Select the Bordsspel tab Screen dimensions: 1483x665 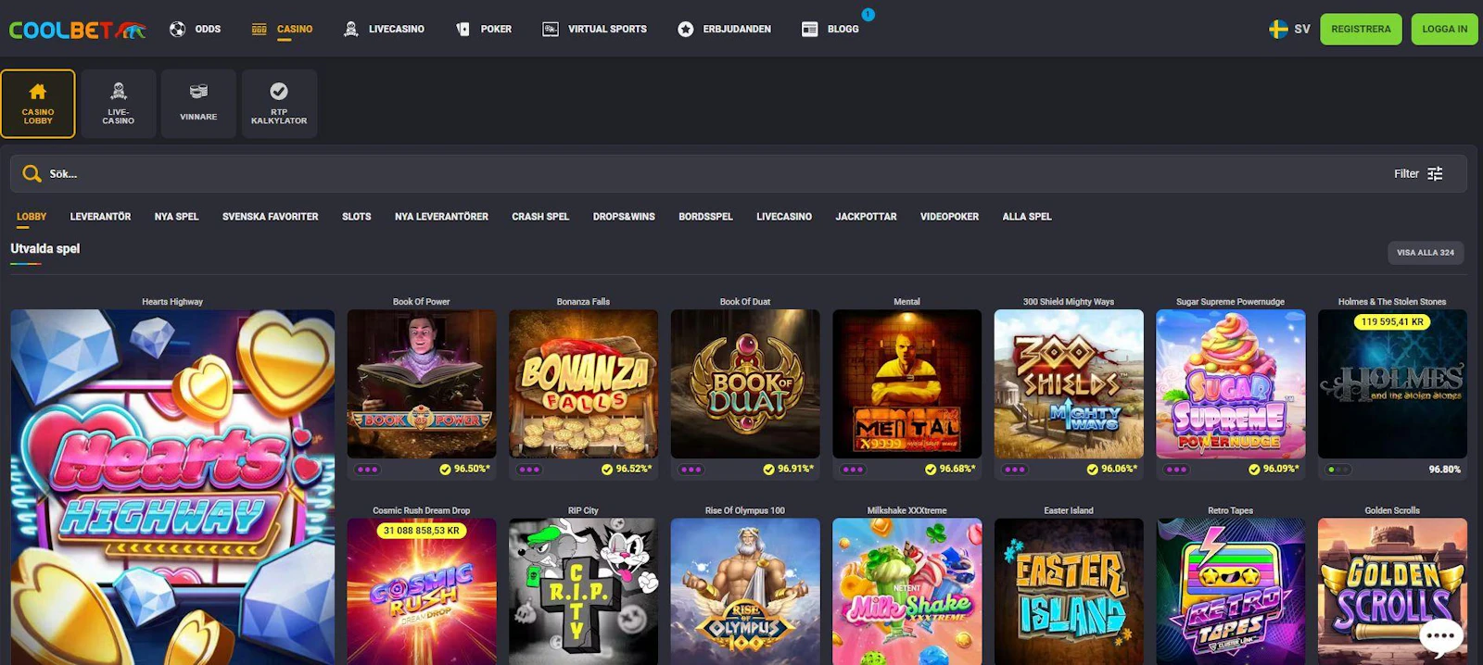click(705, 217)
